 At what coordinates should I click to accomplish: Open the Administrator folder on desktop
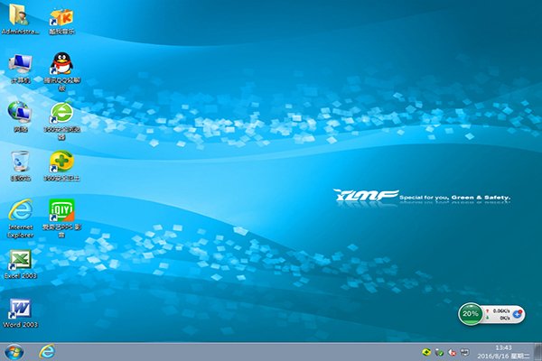20,16
